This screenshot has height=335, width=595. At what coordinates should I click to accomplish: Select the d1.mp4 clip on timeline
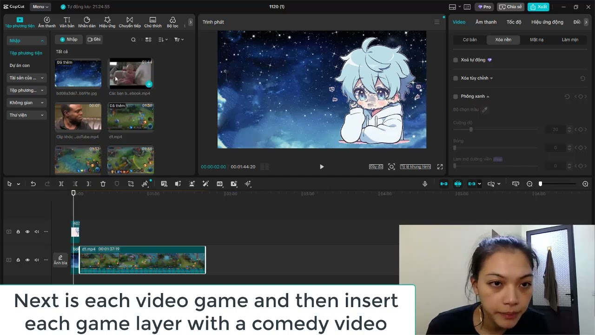coord(142,260)
